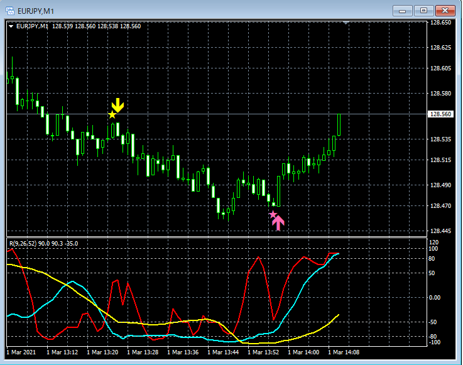Click the indicator scale value -100
This screenshot has height=365, width=463.
(x=434, y=342)
